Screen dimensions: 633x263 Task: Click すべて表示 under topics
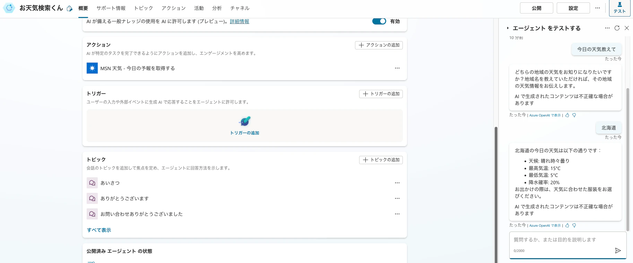(x=99, y=230)
